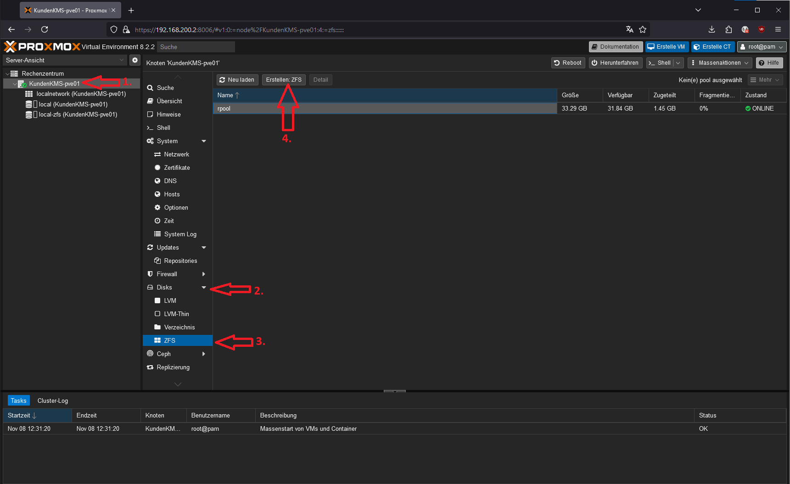Click the server view settings gear icon
The height and width of the screenshot is (484, 790).
134,60
